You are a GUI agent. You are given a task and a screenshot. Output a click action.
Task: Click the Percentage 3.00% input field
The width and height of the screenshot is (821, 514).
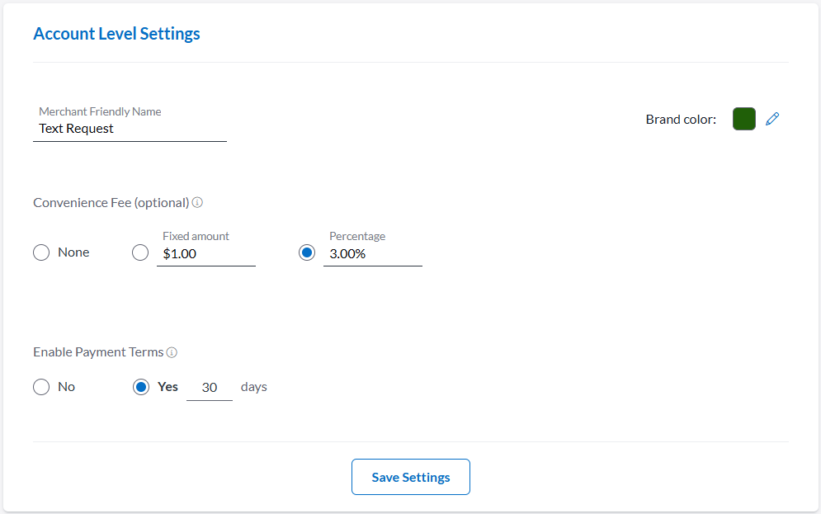click(372, 254)
